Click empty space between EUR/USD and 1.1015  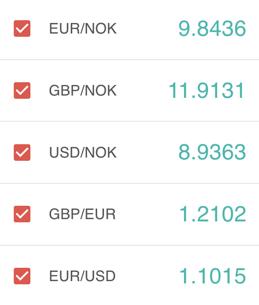tap(147, 276)
